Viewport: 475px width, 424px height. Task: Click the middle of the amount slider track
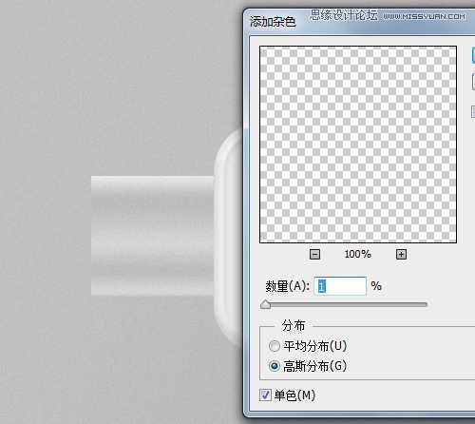(344, 304)
